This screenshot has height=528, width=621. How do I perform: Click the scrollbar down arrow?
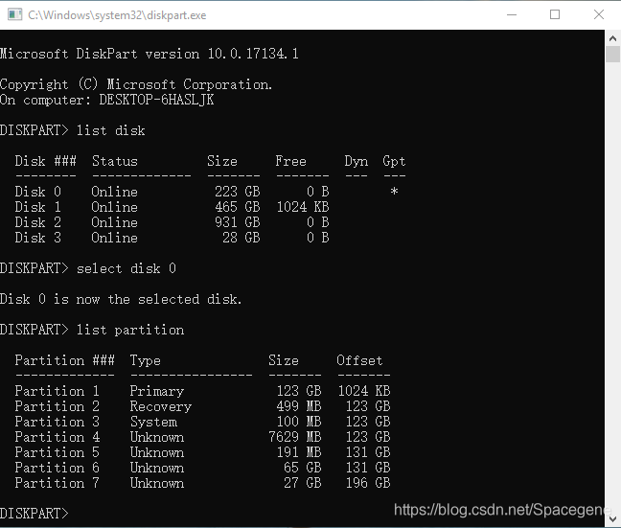[x=612, y=518]
